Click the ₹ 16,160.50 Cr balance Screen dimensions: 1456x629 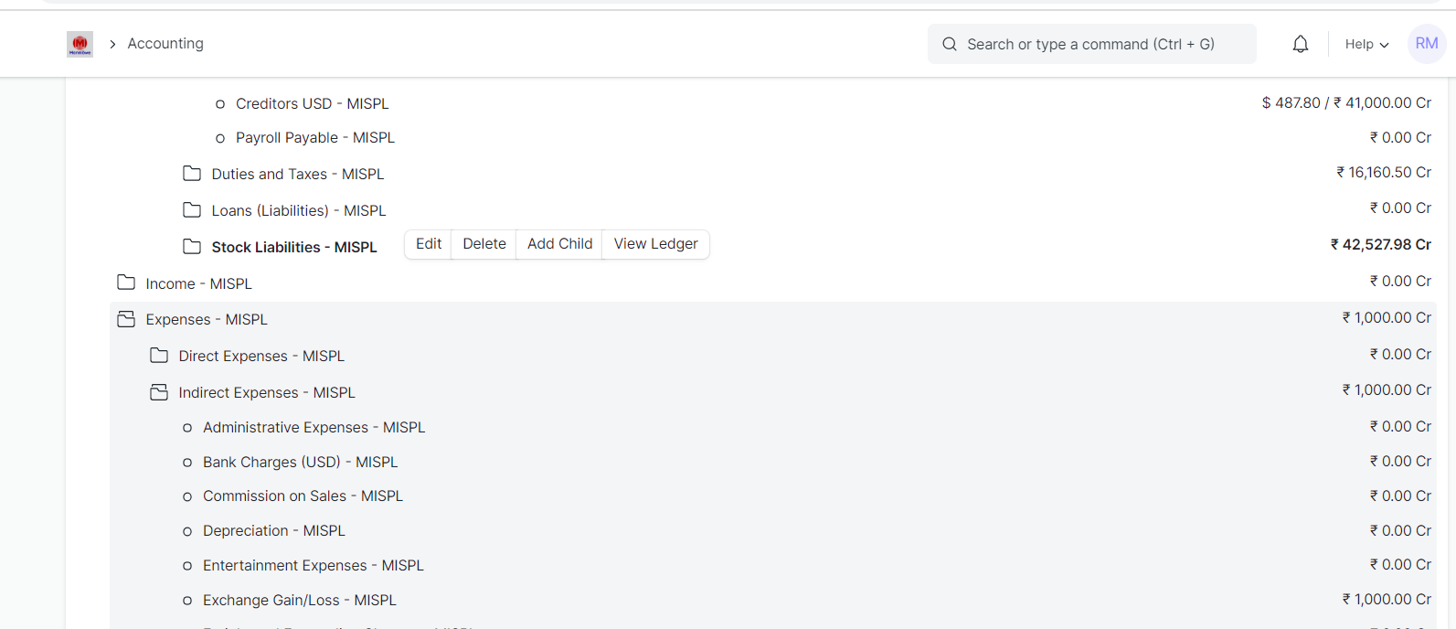pyautogui.click(x=1384, y=172)
